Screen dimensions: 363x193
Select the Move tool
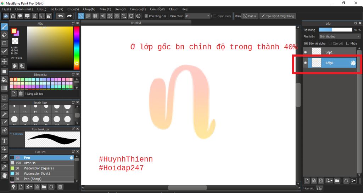(4, 62)
